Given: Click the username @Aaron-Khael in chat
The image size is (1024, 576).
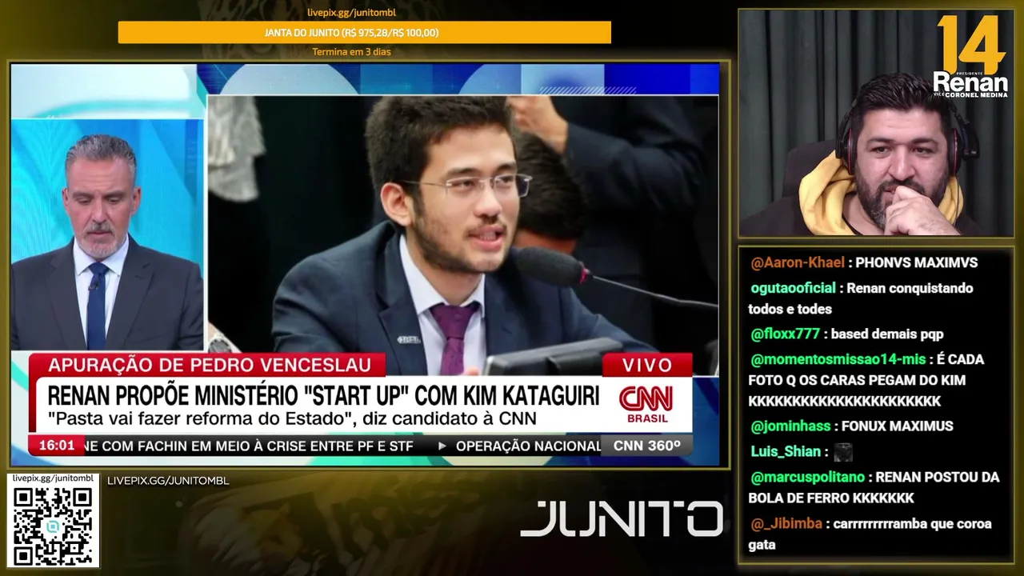Looking at the screenshot, I should (798, 262).
